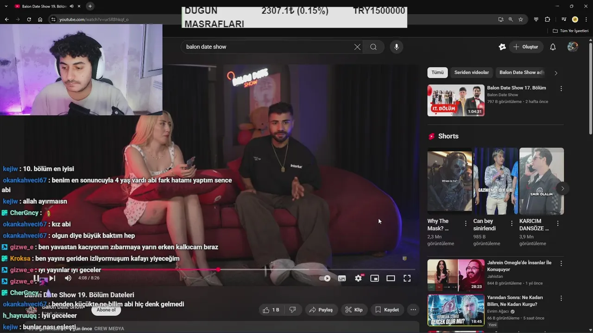
Task: Start voice search with the microphone
Action: point(396,47)
